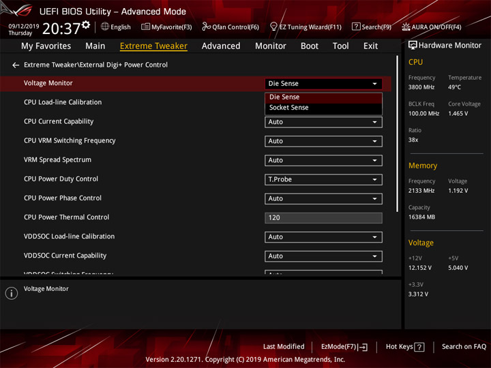The image size is (491, 368).
Task: Open VDDSOC Load-line Calibration dropdown
Action: 323,237
